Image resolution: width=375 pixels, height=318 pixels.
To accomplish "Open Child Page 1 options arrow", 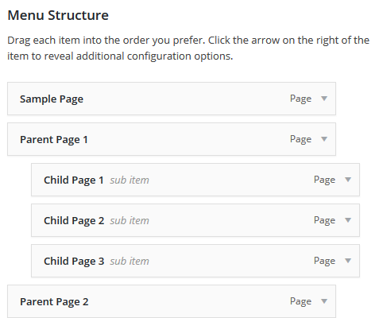I will 348,180.
